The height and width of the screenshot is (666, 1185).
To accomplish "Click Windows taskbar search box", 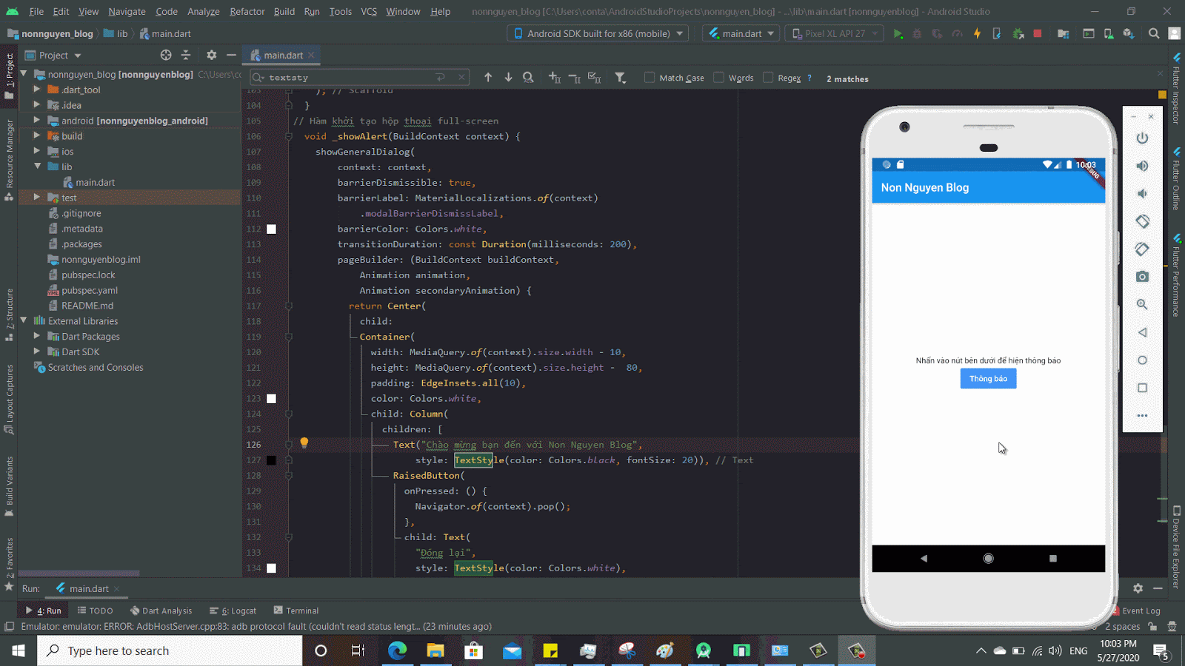I will tap(170, 650).
